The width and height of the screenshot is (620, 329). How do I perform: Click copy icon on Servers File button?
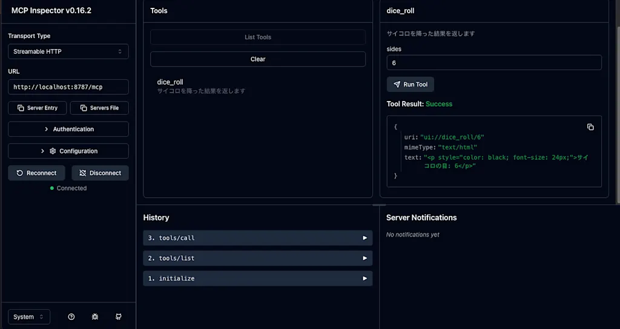click(84, 108)
